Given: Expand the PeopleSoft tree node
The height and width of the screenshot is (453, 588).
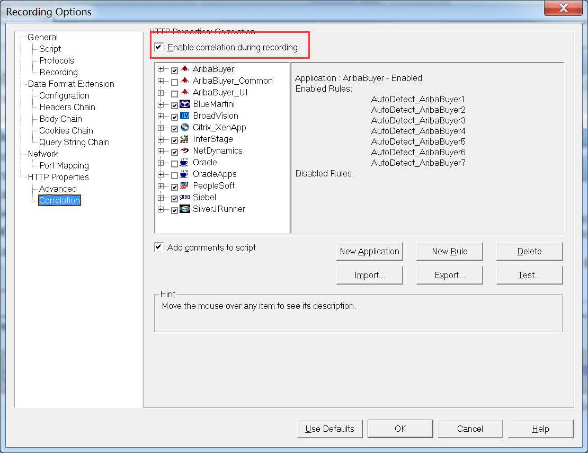Looking at the screenshot, I should (161, 185).
